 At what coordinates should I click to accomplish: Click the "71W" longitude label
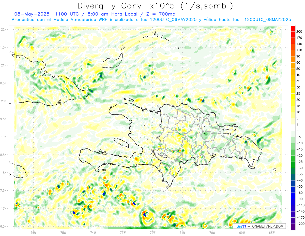(182, 232)
